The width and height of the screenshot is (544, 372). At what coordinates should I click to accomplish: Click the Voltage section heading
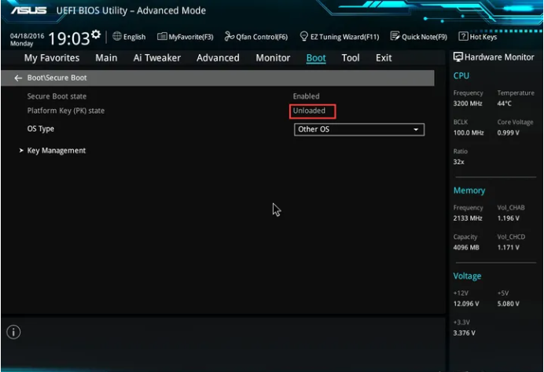(467, 276)
